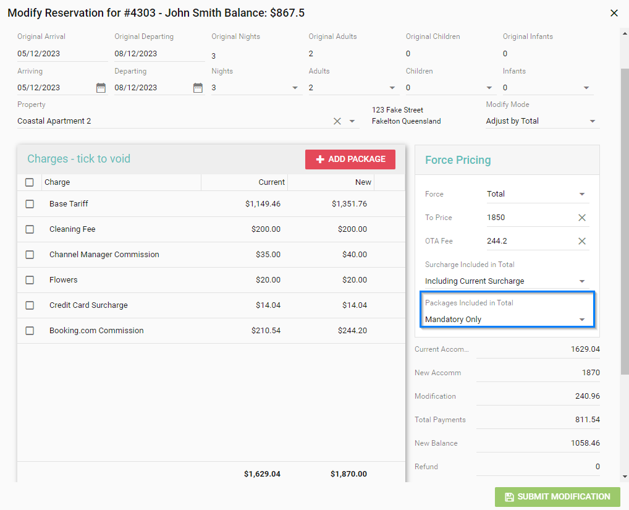Open the Arriving date calendar picker

(101, 88)
